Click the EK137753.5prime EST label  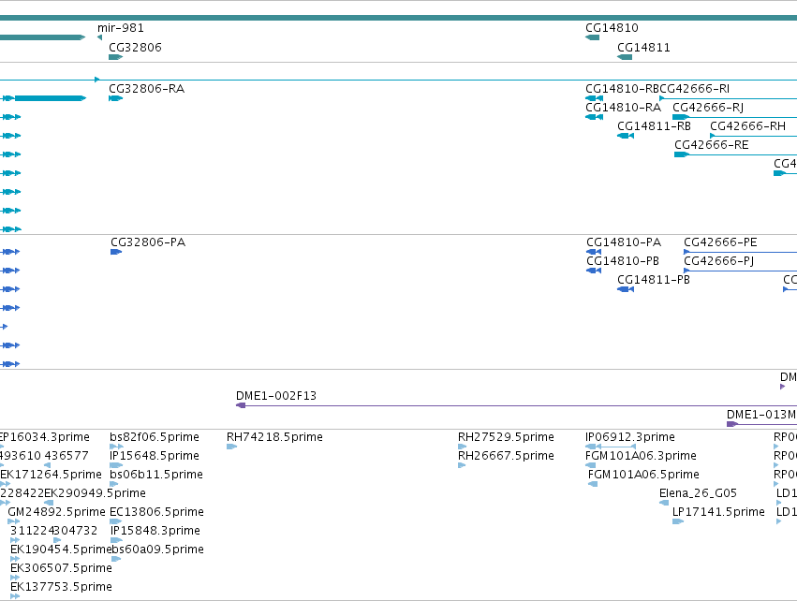click(x=61, y=587)
